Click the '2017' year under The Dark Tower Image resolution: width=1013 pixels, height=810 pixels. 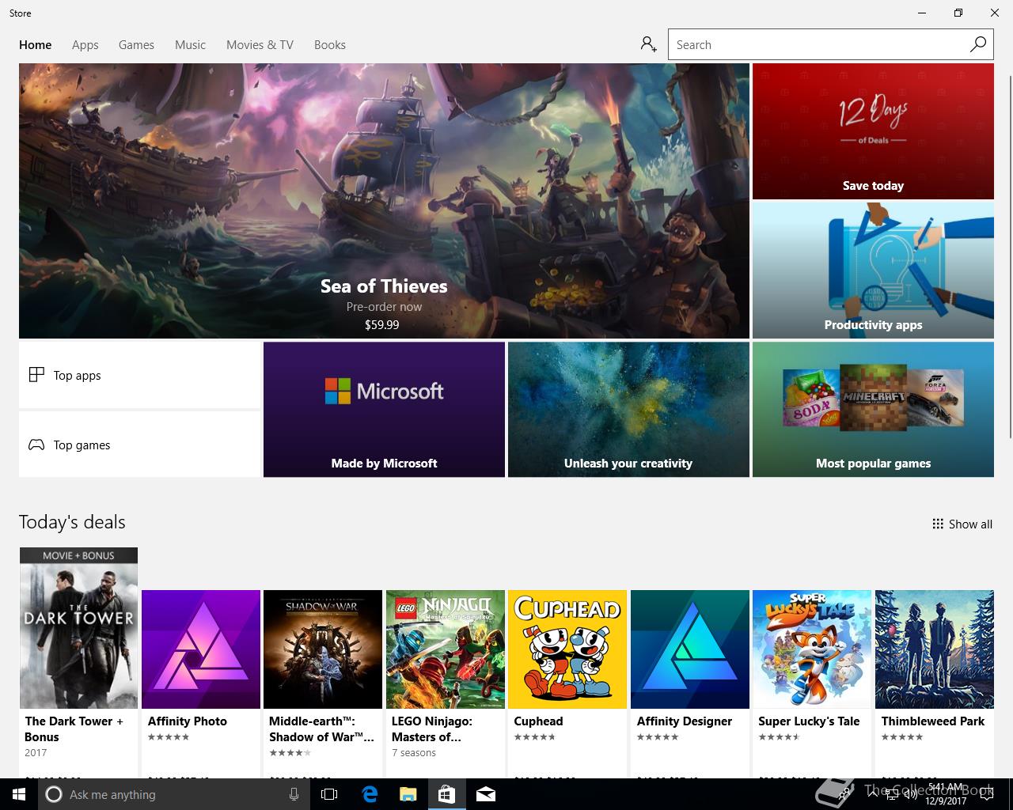[x=36, y=752]
